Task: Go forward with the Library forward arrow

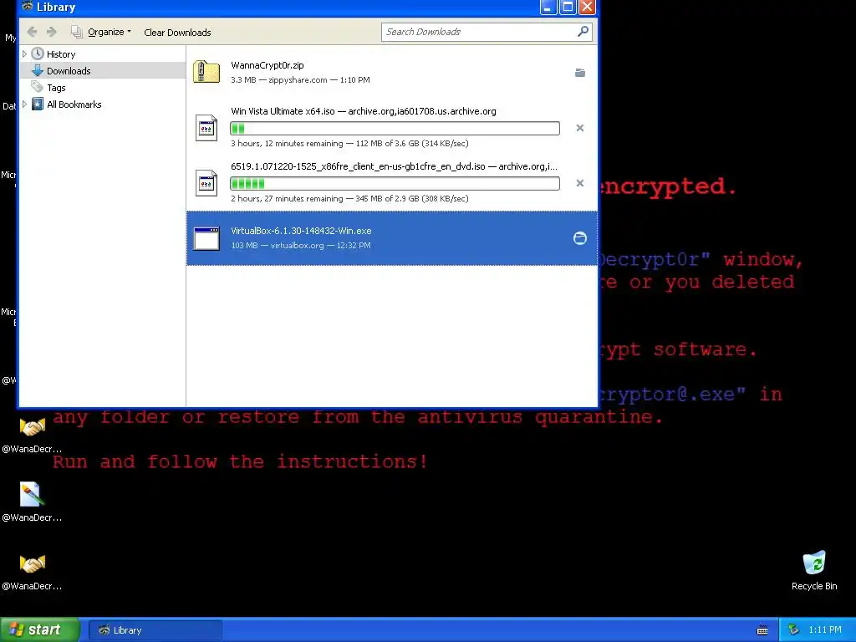Action: 52,33
